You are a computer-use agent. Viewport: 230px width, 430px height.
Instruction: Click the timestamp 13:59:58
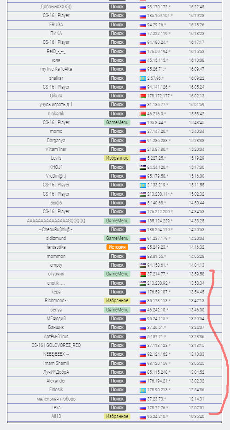(196, 274)
